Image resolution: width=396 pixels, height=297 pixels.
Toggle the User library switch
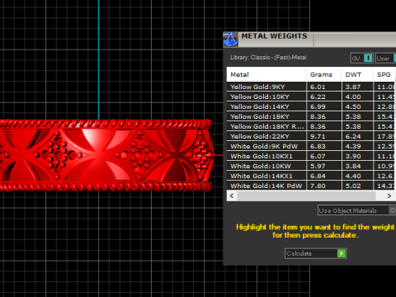[x=385, y=59]
